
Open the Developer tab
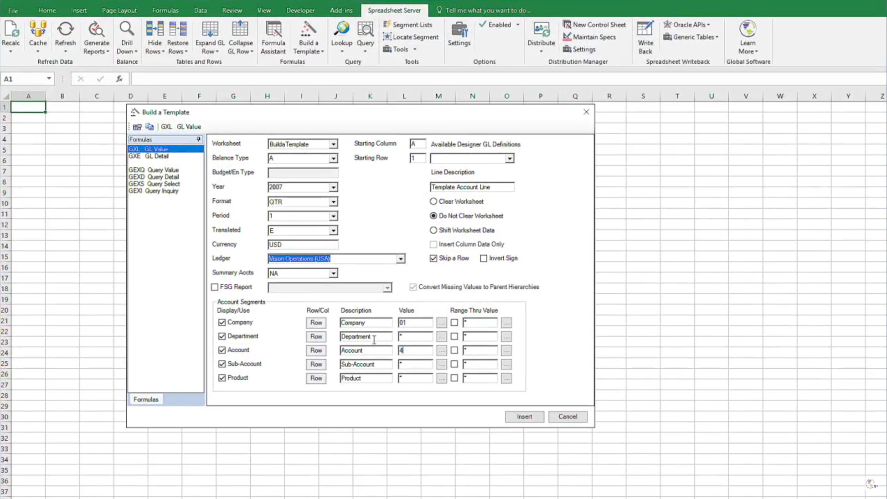(x=300, y=10)
